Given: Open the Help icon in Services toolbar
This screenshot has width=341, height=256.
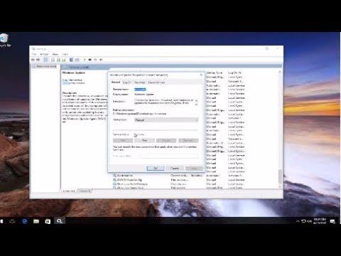Looking at the screenshot, I should coord(71,60).
